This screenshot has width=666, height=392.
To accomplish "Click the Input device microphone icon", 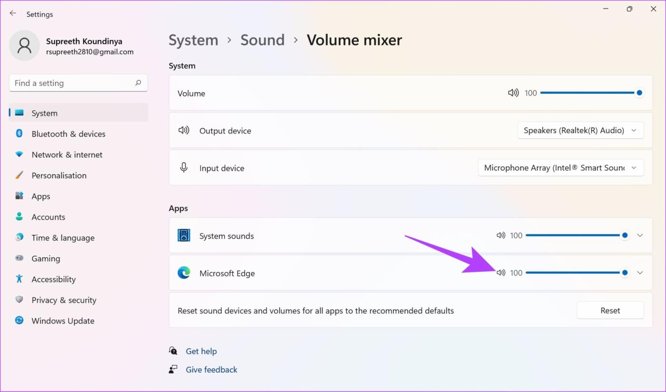I will coord(184,167).
